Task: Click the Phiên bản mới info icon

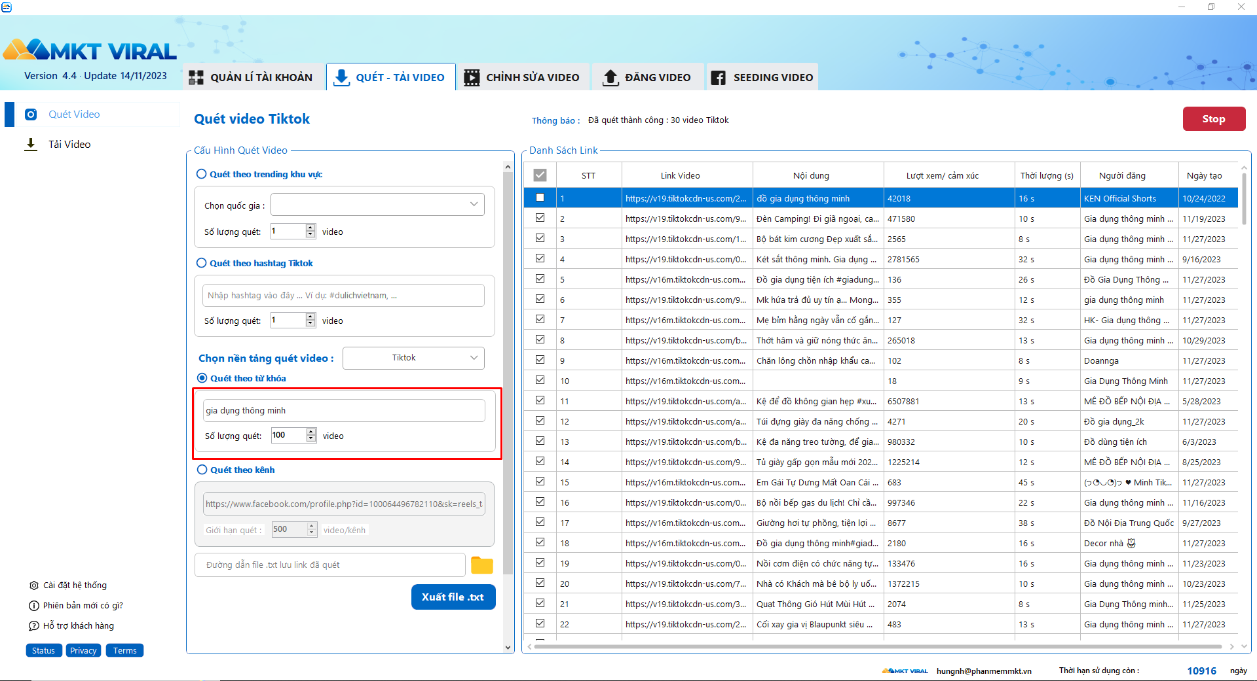Action: point(34,606)
